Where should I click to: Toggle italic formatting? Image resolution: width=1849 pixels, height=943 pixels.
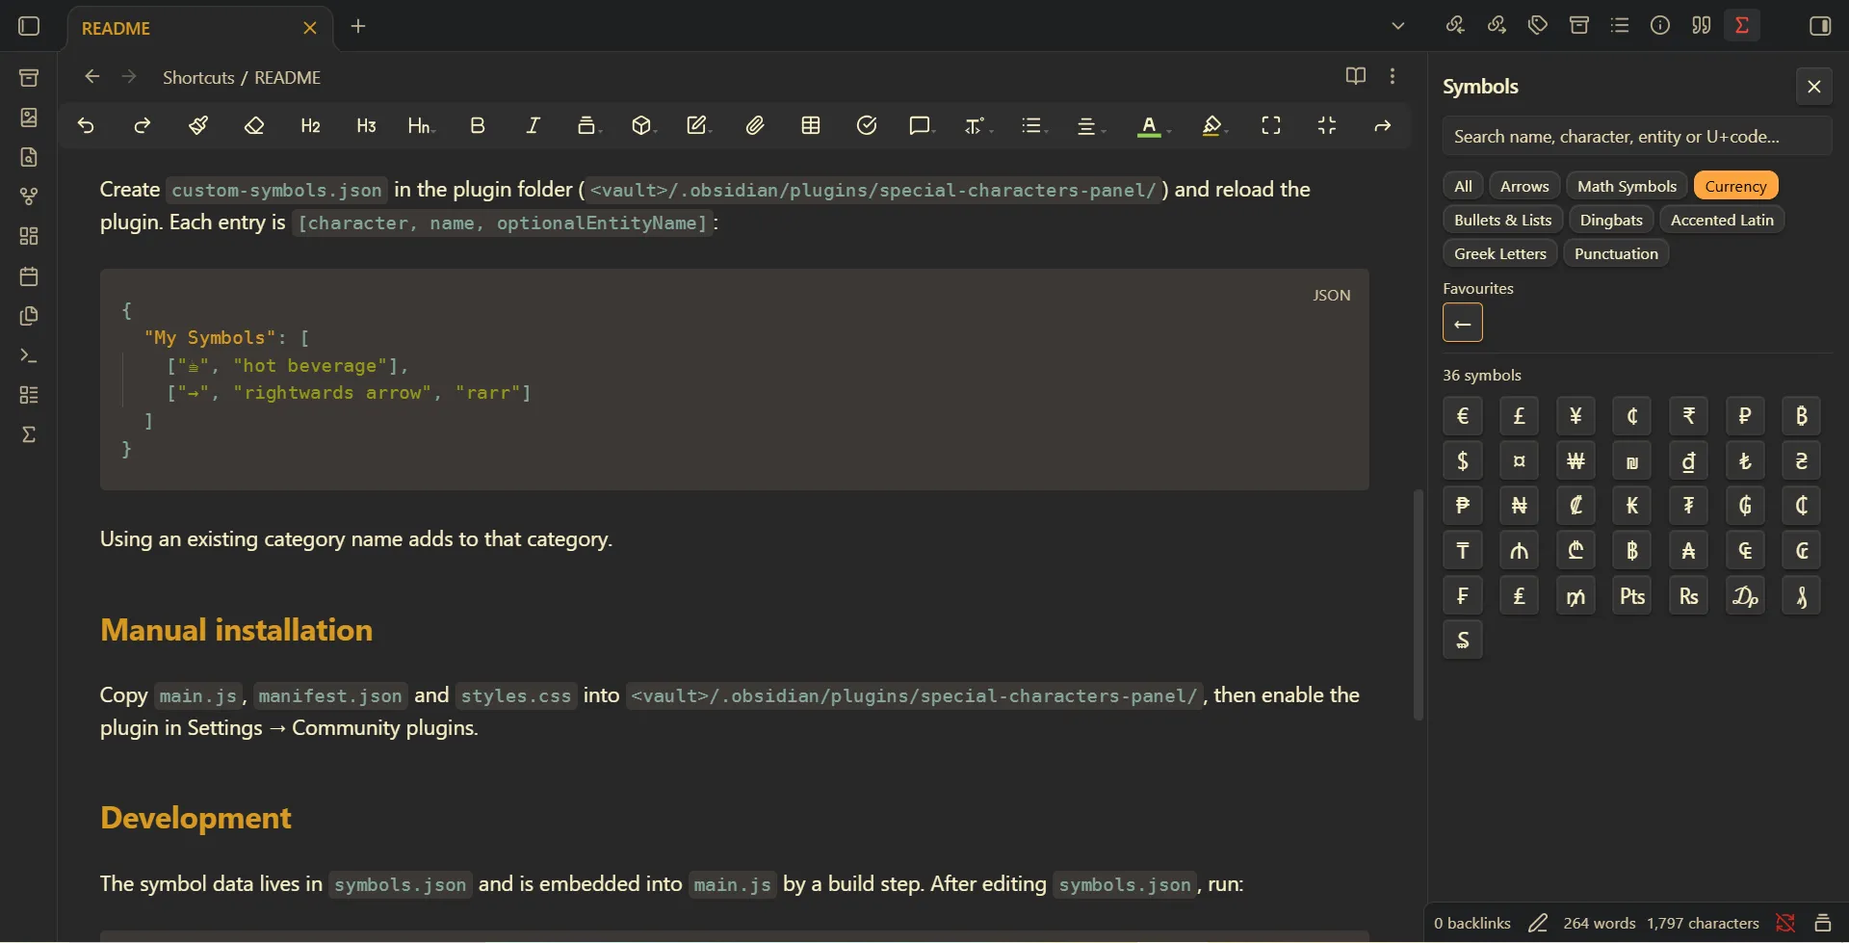(533, 126)
